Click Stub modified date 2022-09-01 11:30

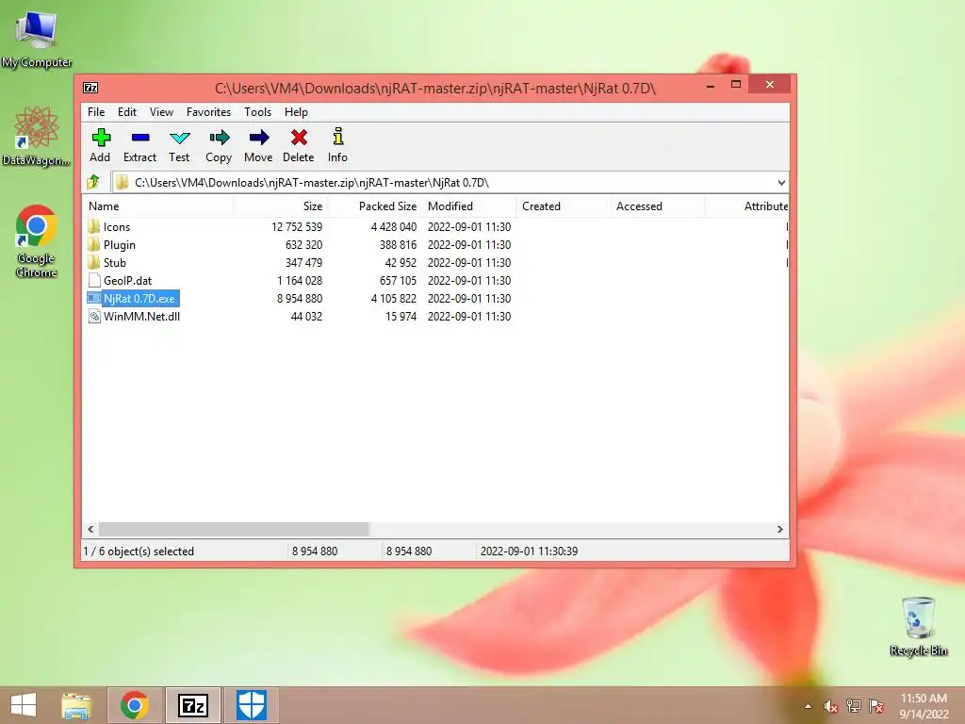pyautogui.click(x=469, y=262)
